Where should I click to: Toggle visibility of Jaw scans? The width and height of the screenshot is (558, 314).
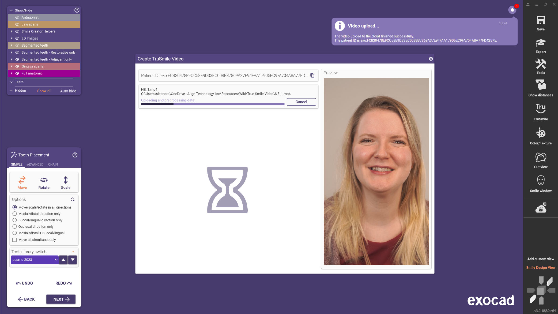point(17,24)
